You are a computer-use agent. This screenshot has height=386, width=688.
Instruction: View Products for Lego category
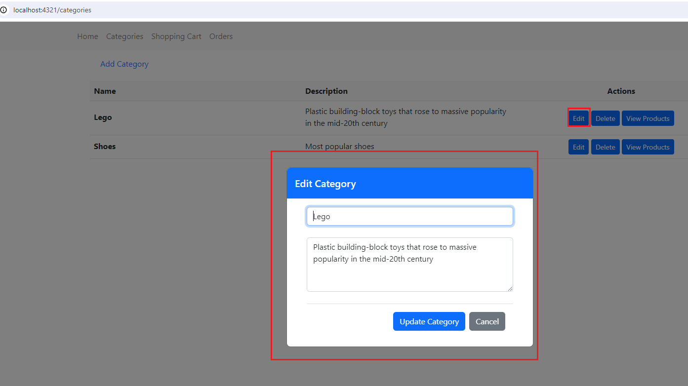(x=648, y=118)
